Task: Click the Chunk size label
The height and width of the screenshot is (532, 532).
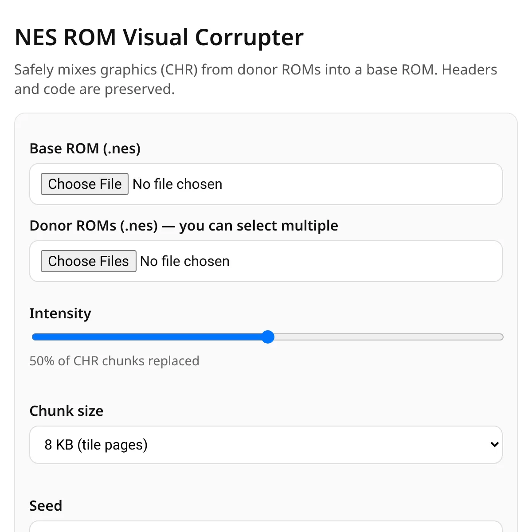Action: pyautogui.click(x=66, y=411)
